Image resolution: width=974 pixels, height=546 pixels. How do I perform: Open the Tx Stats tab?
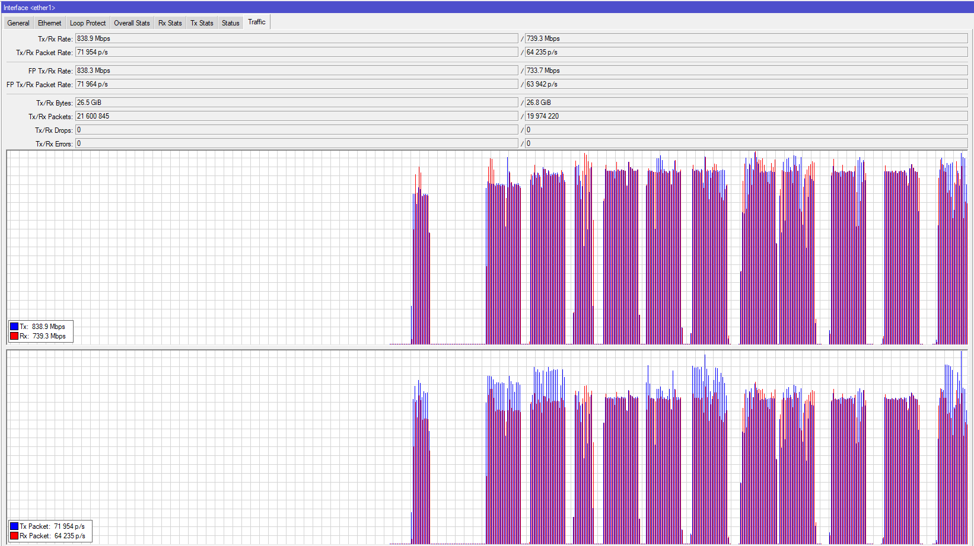click(x=202, y=23)
